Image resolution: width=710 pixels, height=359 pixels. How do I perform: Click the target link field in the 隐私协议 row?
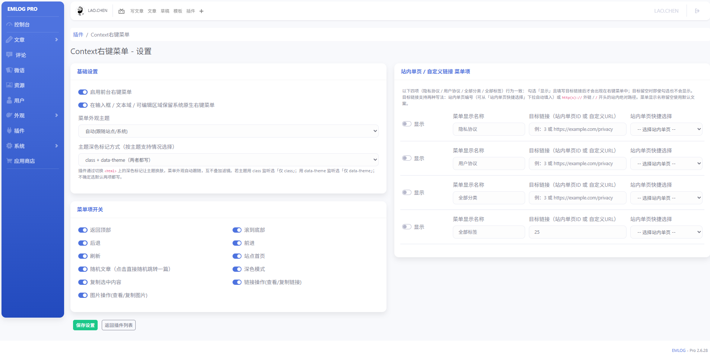(577, 129)
